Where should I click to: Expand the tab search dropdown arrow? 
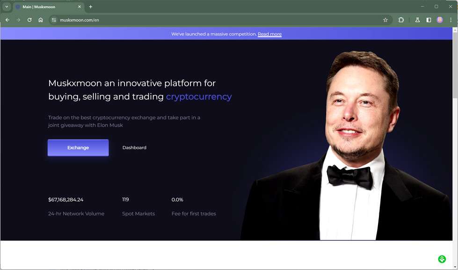coord(7,7)
